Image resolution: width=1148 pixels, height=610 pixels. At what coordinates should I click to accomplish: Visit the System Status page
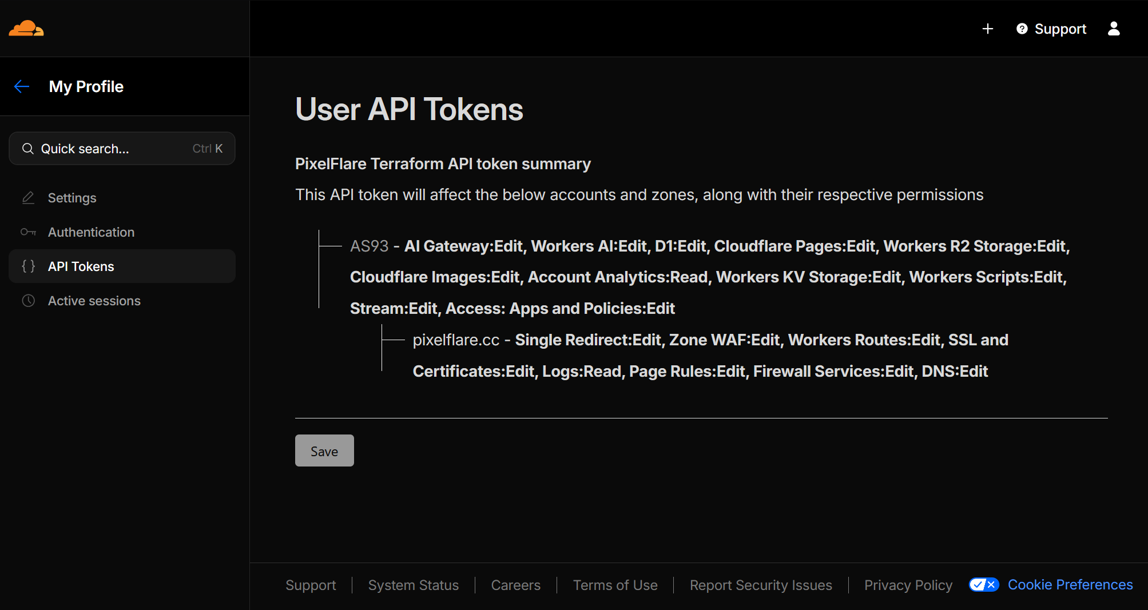pyautogui.click(x=413, y=585)
